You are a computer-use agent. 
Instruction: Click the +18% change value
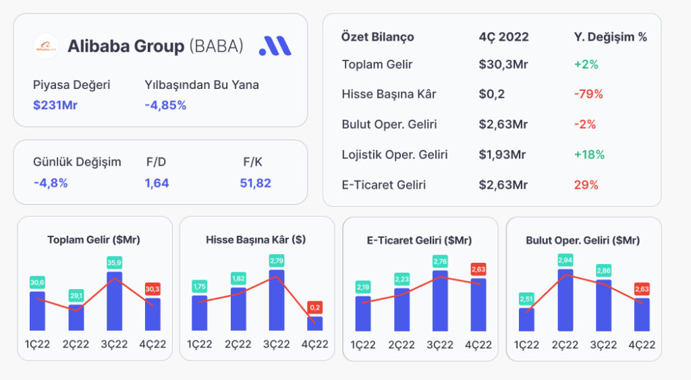589,155
